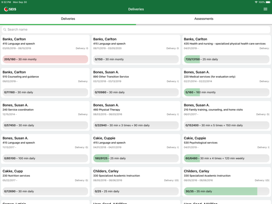This screenshot has width=272, height=204.
Task: Click date range 08/03/2015 - 08/03/2016
Action: pyautogui.click(x=107, y=114)
